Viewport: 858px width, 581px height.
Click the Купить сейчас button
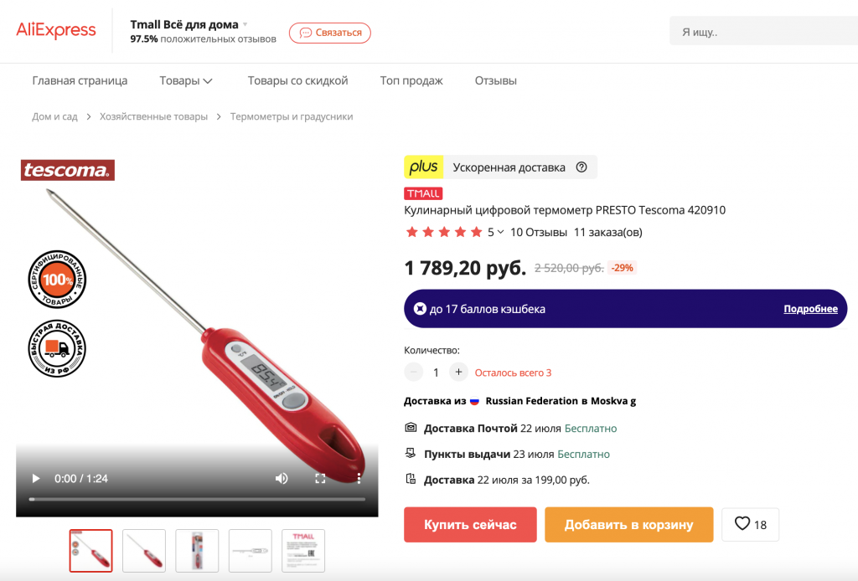(470, 525)
